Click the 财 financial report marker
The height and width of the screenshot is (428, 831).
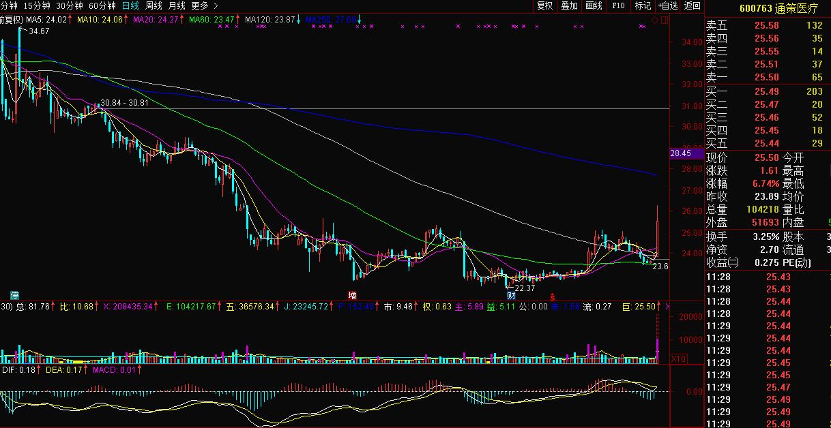coord(510,296)
